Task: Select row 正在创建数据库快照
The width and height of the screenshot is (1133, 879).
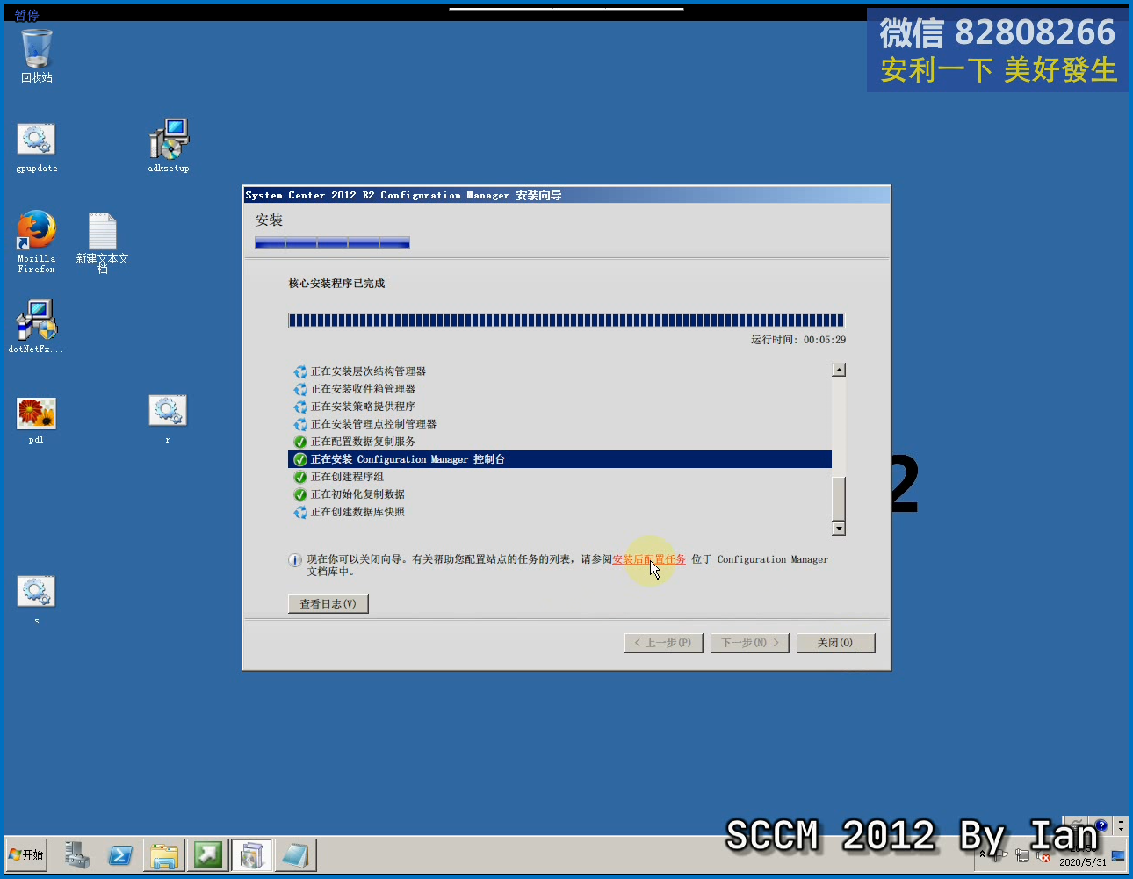Action: coord(559,512)
